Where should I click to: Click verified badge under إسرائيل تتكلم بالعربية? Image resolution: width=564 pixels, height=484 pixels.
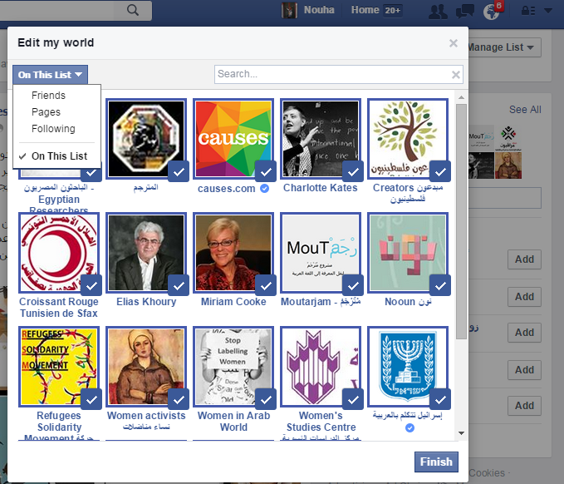tap(410, 427)
